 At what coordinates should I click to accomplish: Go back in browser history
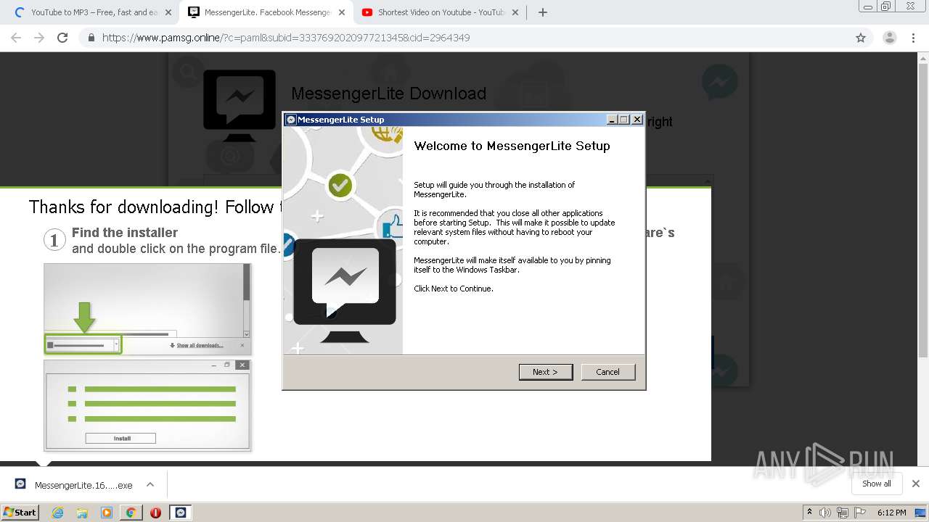pyautogui.click(x=16, y=38)
